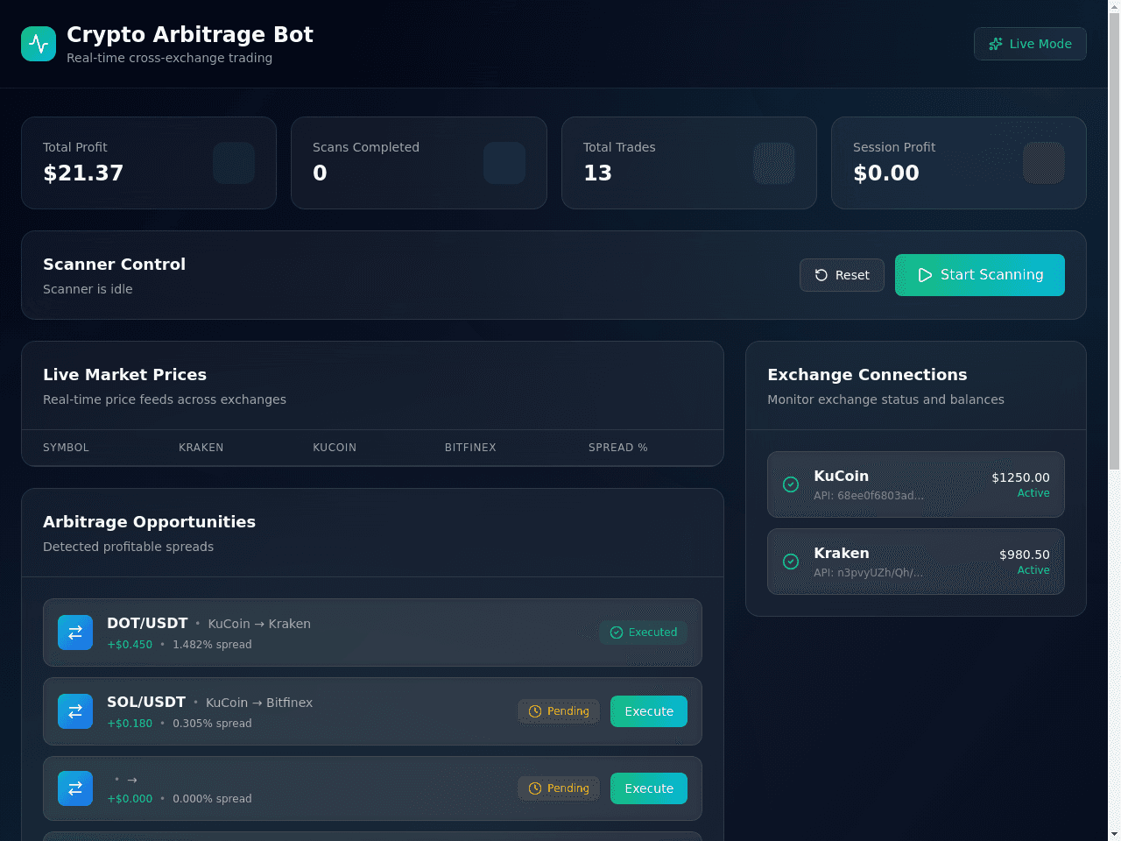1121x841 pixels.
Task: Click the $21.37 Total Profit value
Action: (x=83, y=173)
